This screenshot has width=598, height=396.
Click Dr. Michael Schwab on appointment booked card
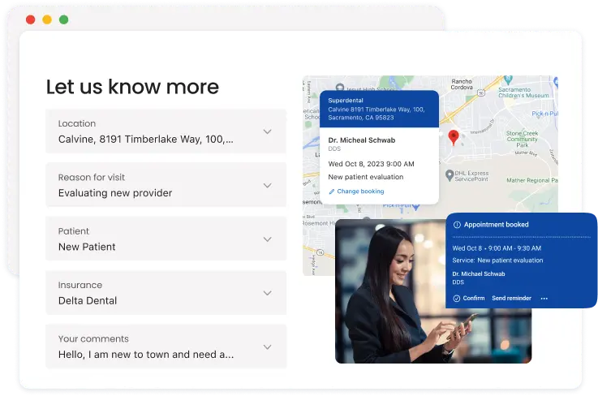coord(479,273)
